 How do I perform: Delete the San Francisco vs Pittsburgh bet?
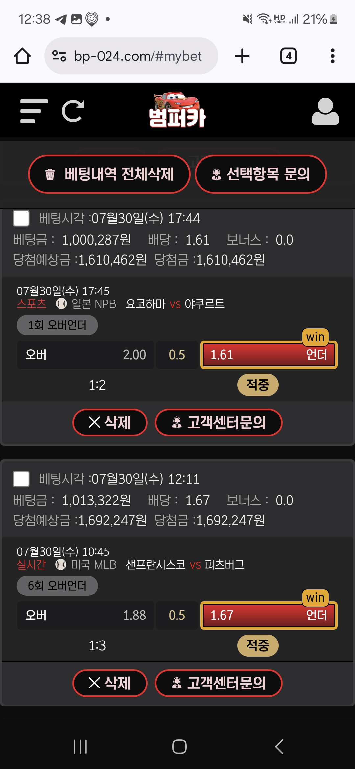click(x=110, y=683)
